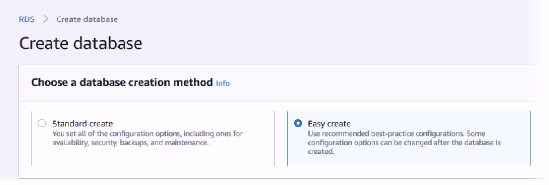Viewport: 549px width, 185px height.
Task: Click the Choose a database creation method heading
Action: (x=122, y=83)
